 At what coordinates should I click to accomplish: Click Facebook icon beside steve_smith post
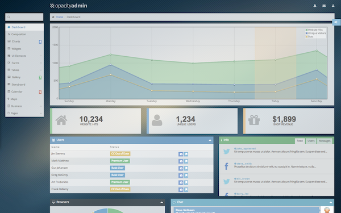(x=226, y=166)
